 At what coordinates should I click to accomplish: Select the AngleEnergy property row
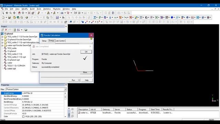pos(33,93)
